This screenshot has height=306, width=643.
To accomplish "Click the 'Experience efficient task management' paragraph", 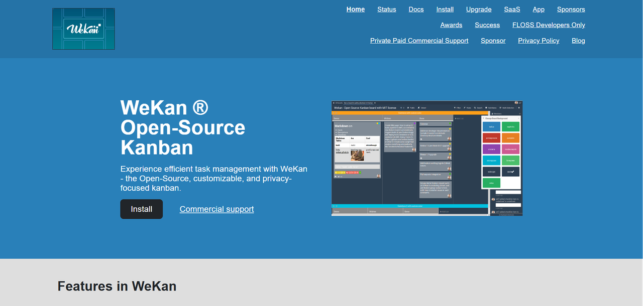I will click(x=214, y=178).
